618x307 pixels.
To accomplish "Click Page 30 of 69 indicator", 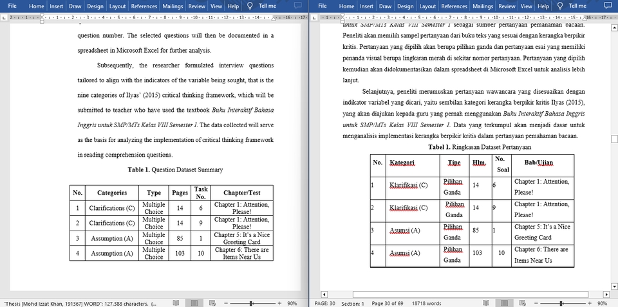I will click(x=387, y=303).
